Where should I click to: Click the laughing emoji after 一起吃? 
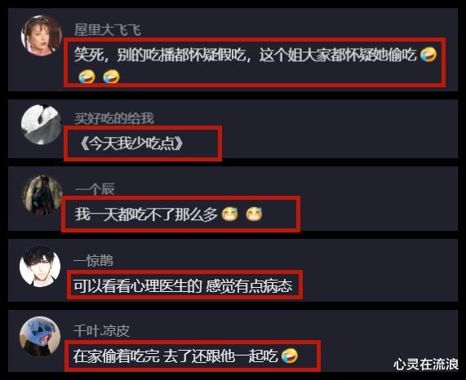290,356
